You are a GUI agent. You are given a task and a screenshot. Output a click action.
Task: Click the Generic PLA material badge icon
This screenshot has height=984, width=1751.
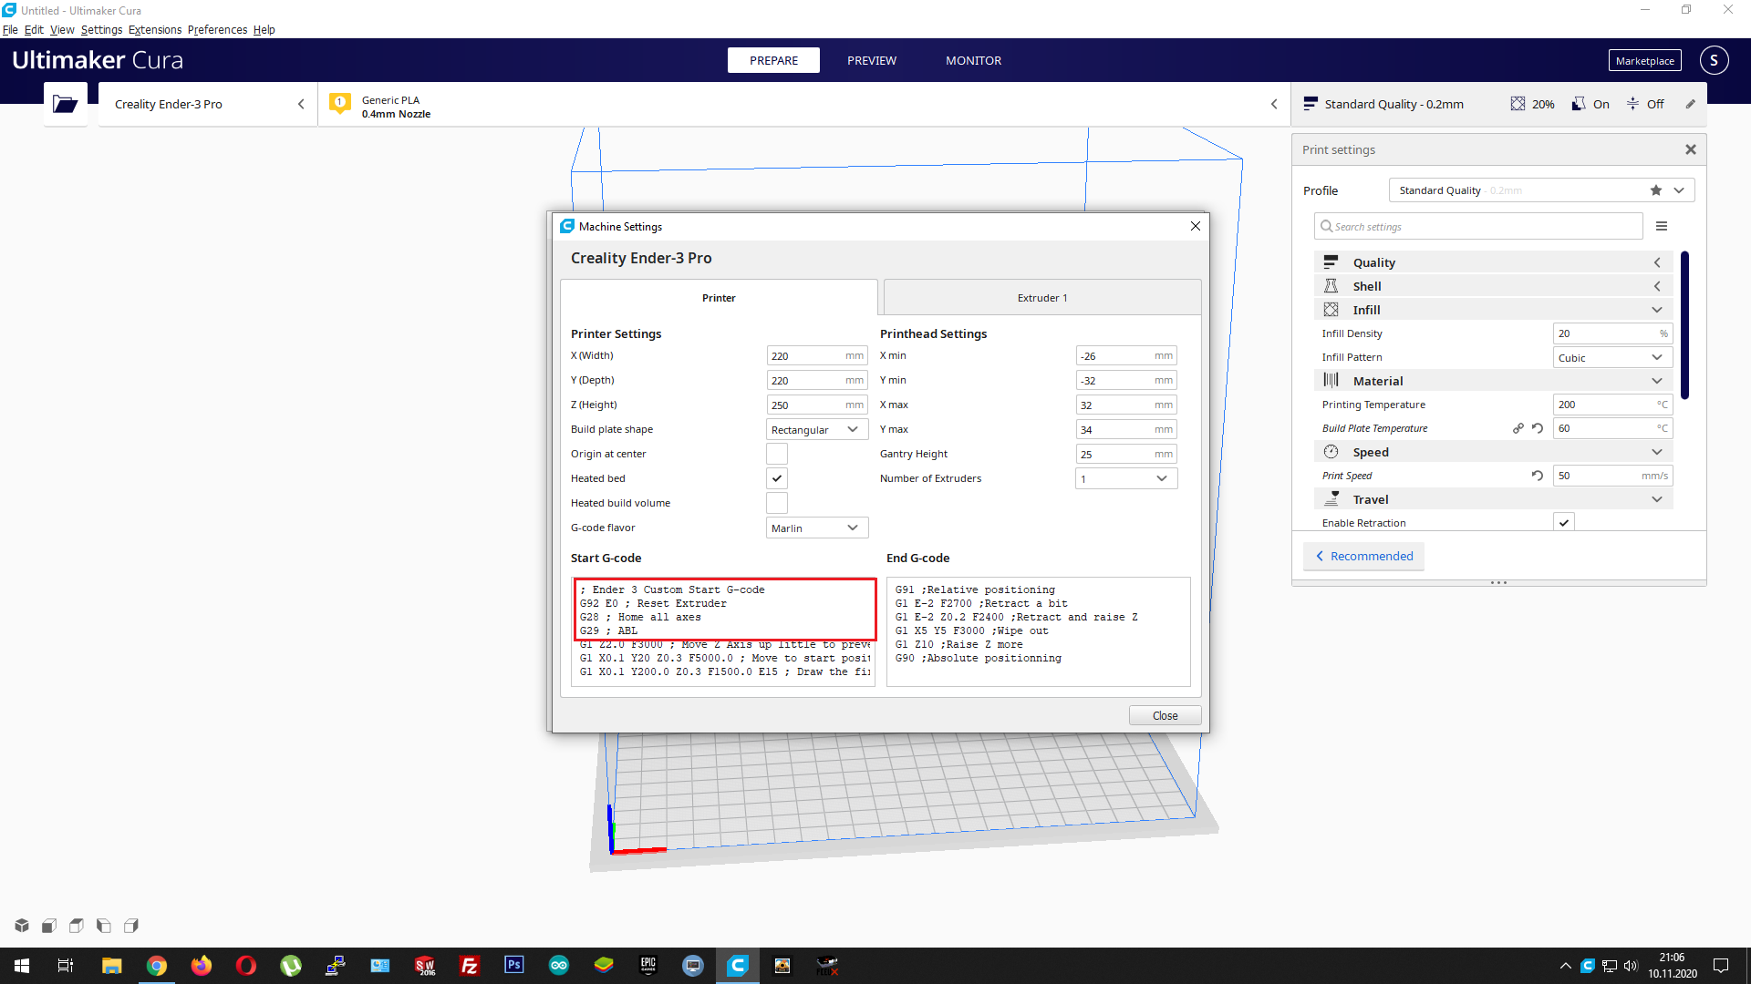340,104
